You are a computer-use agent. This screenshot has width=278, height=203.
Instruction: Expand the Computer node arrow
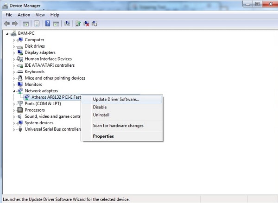(x=14, y=40)
